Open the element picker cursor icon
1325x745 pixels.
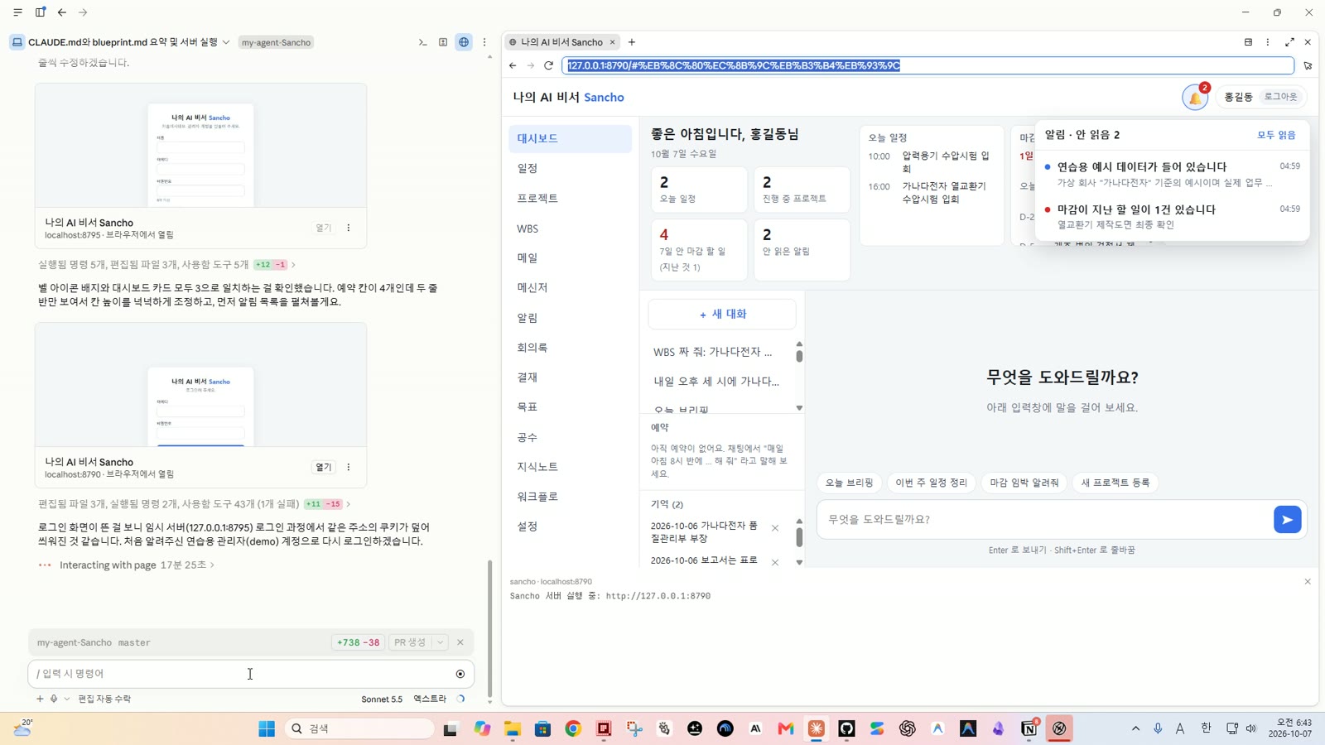[1308, 65]
